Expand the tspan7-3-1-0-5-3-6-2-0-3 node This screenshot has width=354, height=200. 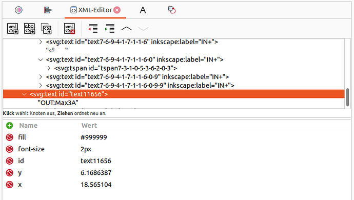[49, 68]
